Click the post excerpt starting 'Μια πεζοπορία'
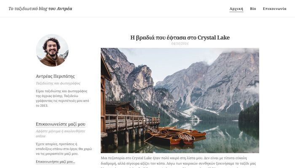Viewport: 295px width, 168px height. [x=178, y=163]
